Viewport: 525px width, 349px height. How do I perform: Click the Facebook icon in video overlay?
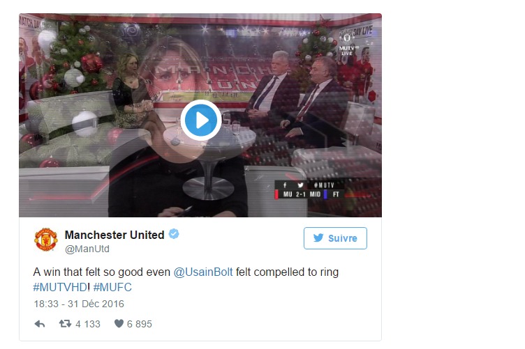(x=285, y=185)
